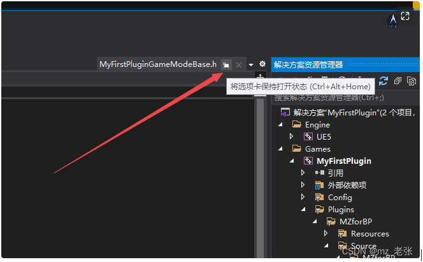Expand the 外部依赖项 node
Image resolution: width=423 pixels, height=262 pixels.
(x=303, y=185)
